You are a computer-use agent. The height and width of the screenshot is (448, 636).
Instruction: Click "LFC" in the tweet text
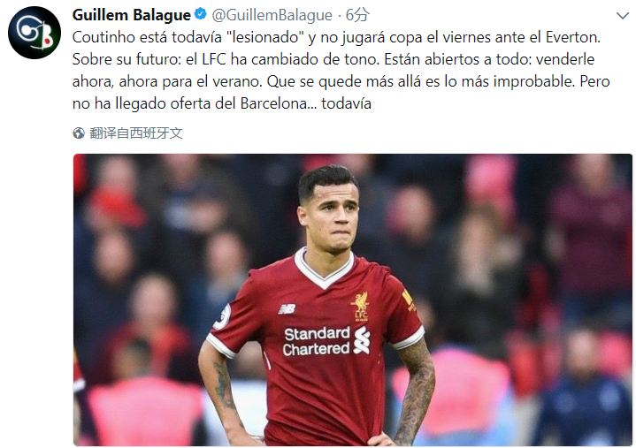coord(214,59)
